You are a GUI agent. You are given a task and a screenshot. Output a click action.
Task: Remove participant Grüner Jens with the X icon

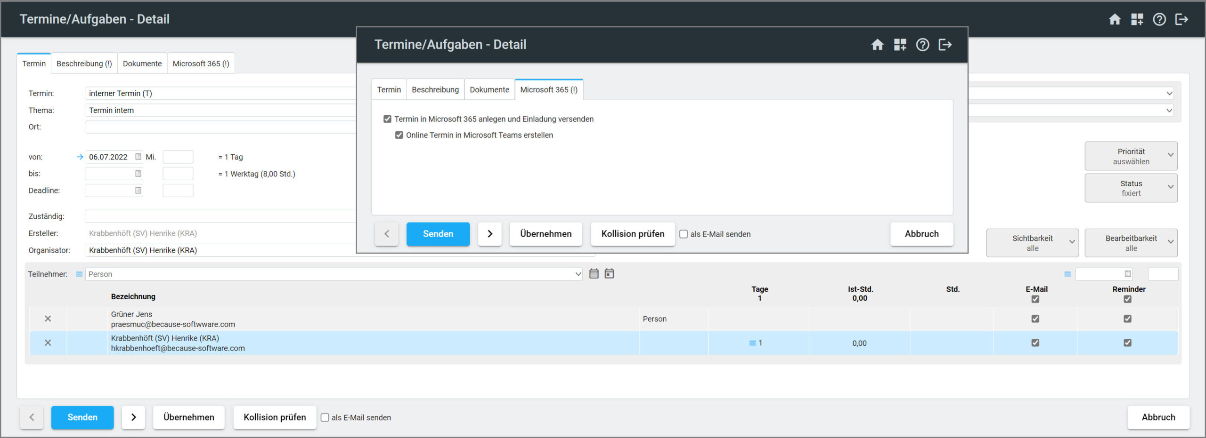click(48, 319)
